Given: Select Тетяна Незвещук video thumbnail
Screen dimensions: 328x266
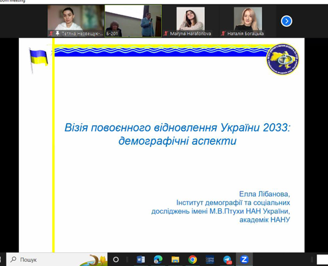Looking at the screenshot, I should tap(76, 21).
